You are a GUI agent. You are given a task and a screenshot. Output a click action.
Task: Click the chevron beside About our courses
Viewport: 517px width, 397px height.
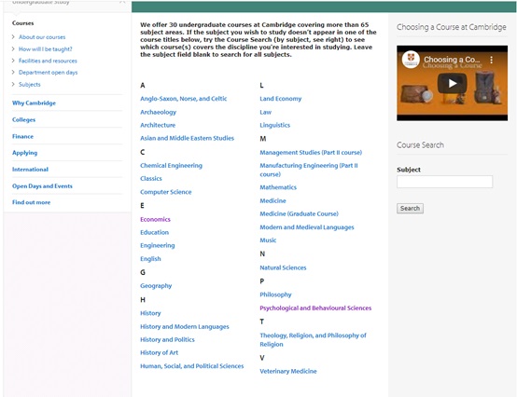[x=13, y=37]
